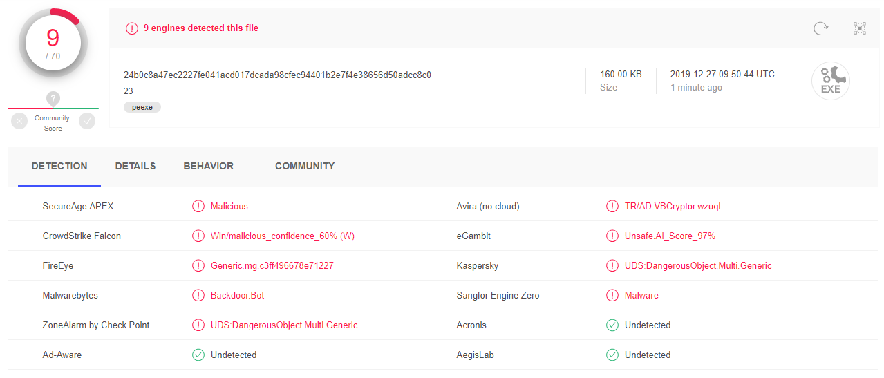Click the 9/70 detection score circle
Image resolution: width=884 pixels, height=378 pixels.
tap(53, 44)
